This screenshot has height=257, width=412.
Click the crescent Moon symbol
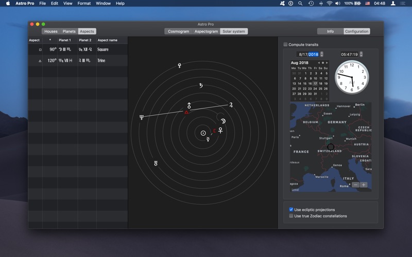click(223, 121)
